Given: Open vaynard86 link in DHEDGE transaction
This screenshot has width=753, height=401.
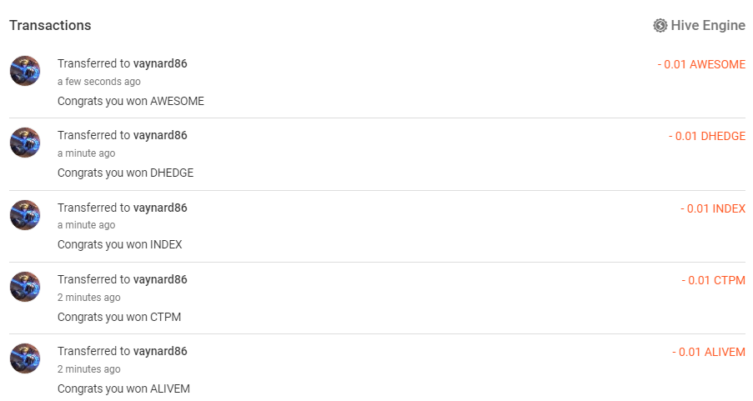Looking at the screenshot, I should (160, 135).
